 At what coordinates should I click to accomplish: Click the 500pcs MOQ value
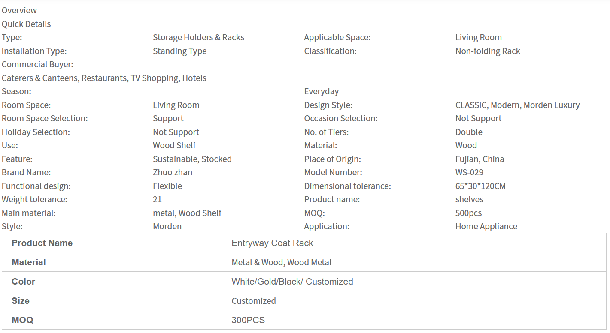468,213
